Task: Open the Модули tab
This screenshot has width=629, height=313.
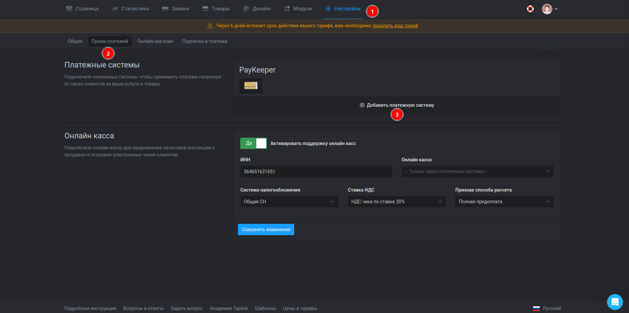Action: [298, 9]
